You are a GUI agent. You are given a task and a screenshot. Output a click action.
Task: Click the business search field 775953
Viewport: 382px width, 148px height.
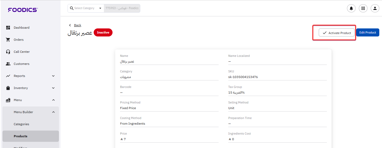click(122, 8)
